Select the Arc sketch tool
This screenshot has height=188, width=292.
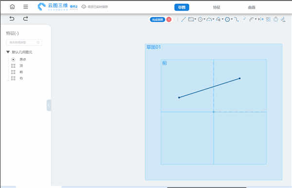(209, 19)
